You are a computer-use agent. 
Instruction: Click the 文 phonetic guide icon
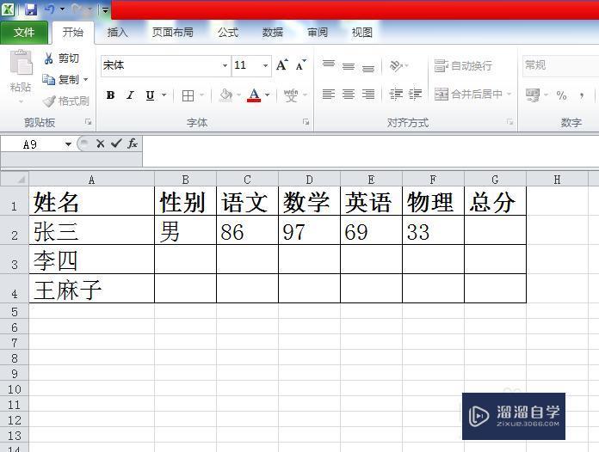pyautogui.click(x=291, y=95)
